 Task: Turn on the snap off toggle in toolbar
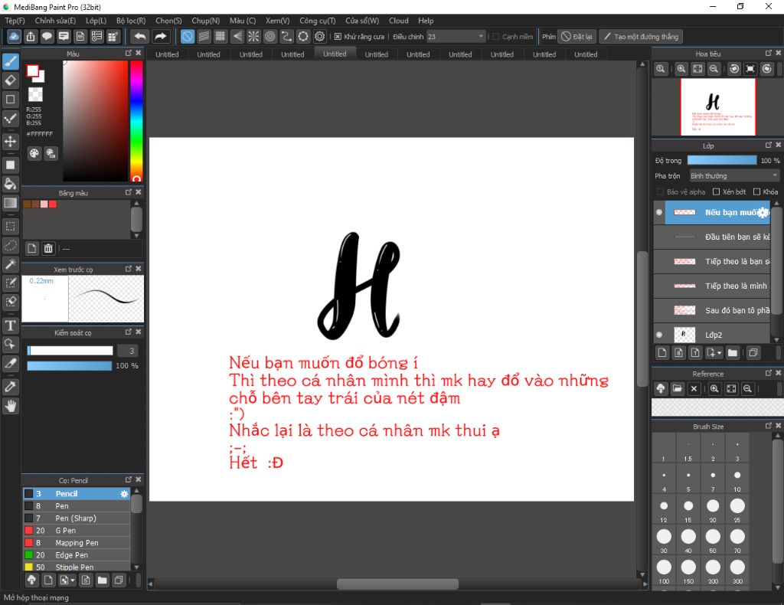[x=187, y=37]
